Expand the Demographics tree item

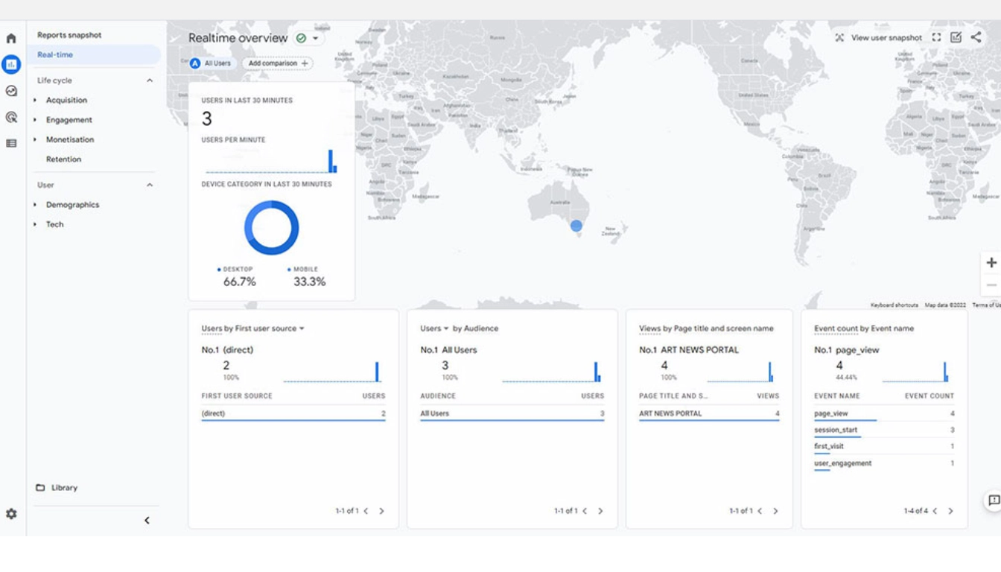(x=35, y=205)
